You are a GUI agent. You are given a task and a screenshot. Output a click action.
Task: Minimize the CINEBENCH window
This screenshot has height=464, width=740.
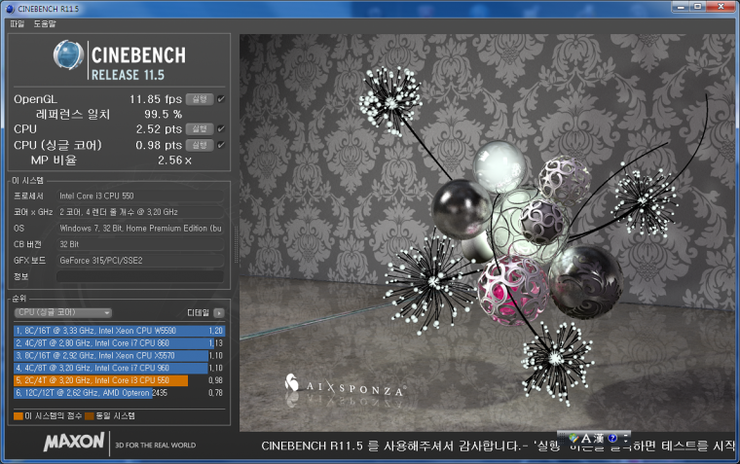(x=681, y=7)
